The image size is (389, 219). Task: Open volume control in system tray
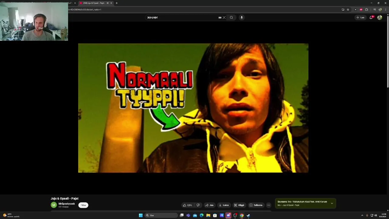376,215
